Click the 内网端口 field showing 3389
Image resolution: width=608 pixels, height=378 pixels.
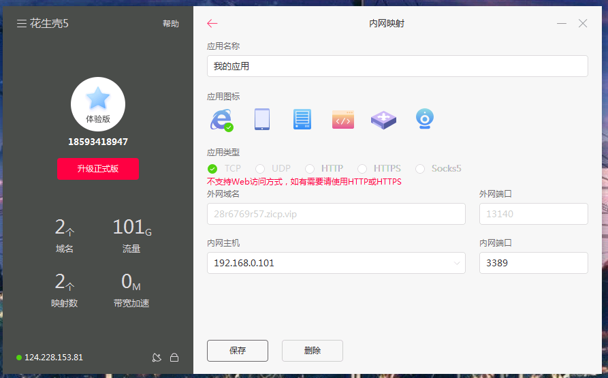(534, 263)
